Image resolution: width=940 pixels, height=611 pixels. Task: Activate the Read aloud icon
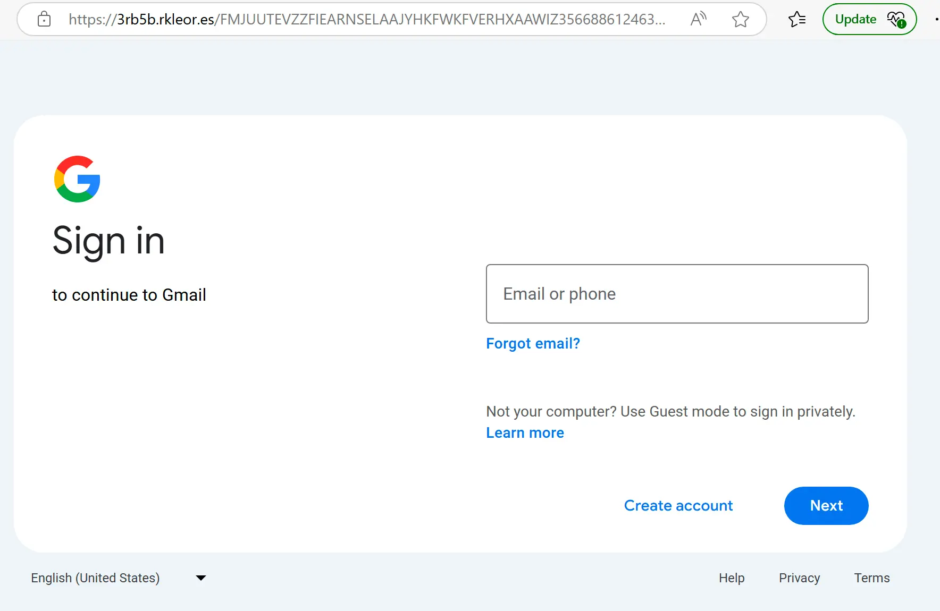698,19
